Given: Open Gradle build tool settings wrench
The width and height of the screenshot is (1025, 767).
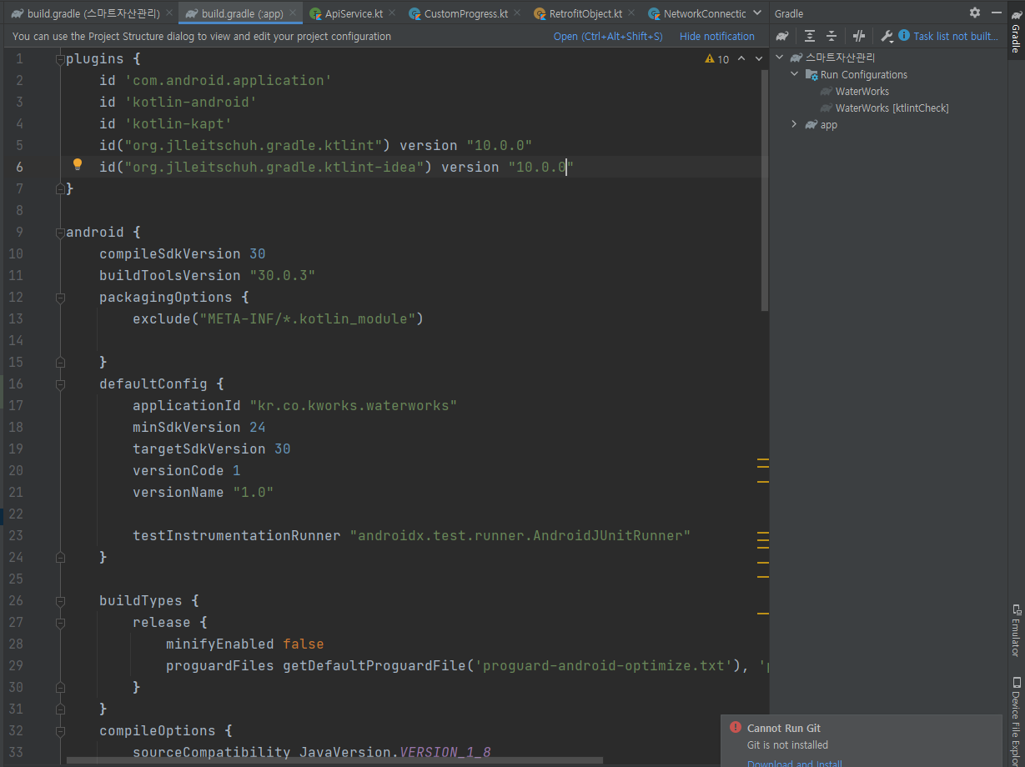Looking at the screenshot, I should click(x=887, y=36).
